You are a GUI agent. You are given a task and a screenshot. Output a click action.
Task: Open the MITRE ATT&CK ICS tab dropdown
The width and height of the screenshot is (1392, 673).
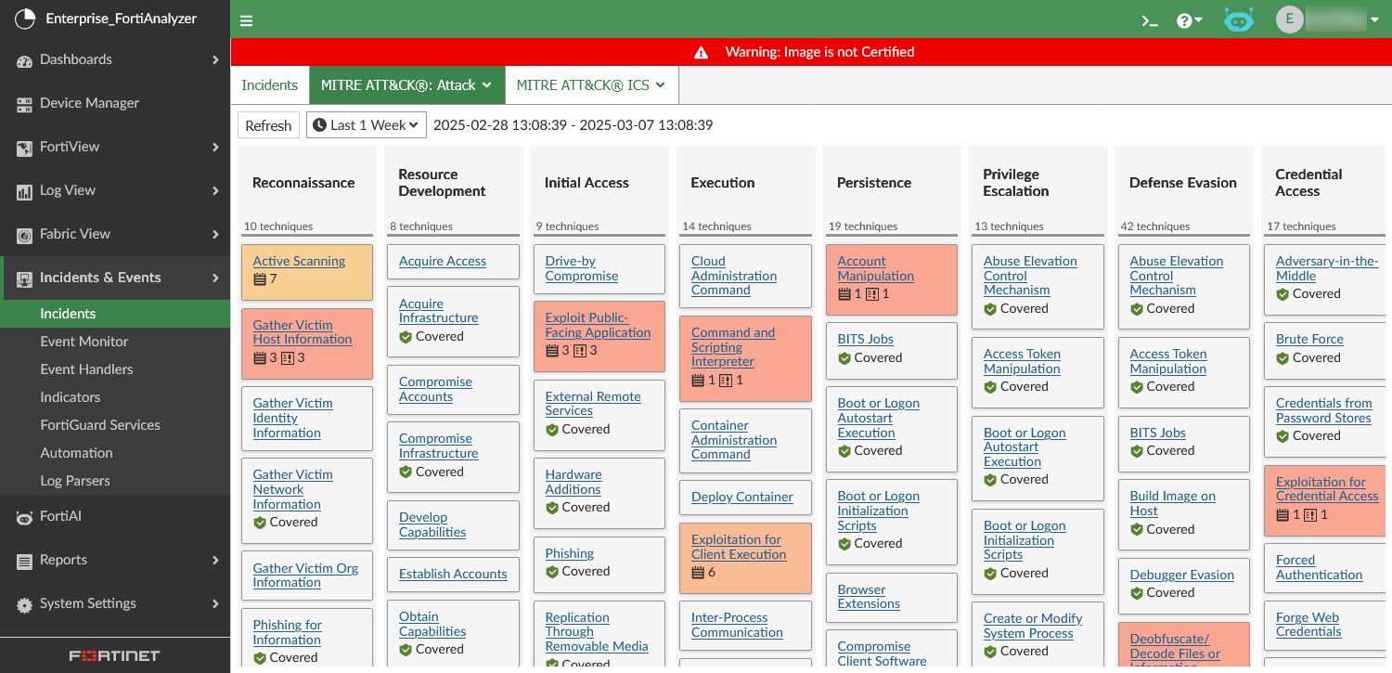[x=660, y=85]
